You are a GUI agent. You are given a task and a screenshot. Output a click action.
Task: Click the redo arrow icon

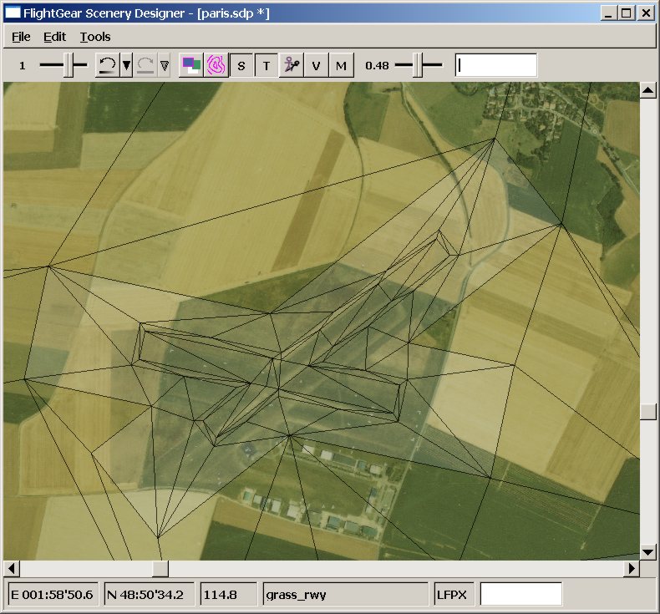coord(145,65)
